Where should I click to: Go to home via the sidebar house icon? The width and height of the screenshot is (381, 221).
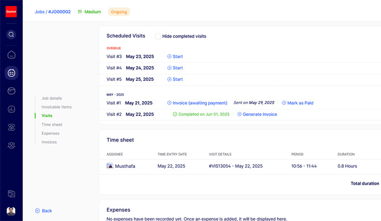[11, 55]
